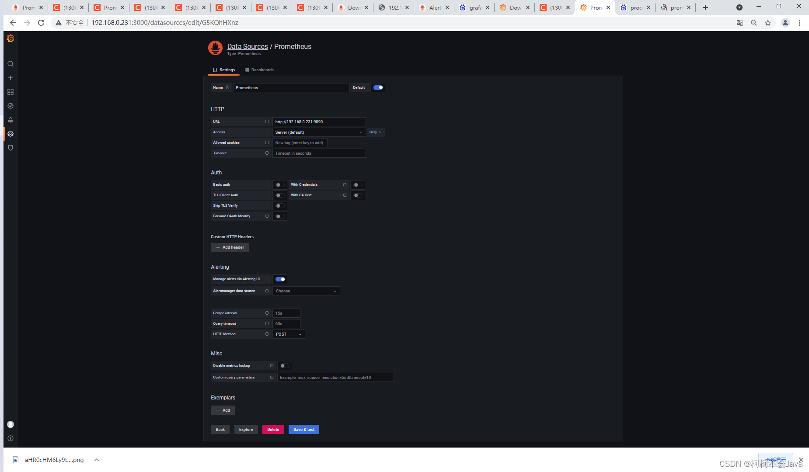Show info tooltip for Disable metrics lookup

point(272,365)
